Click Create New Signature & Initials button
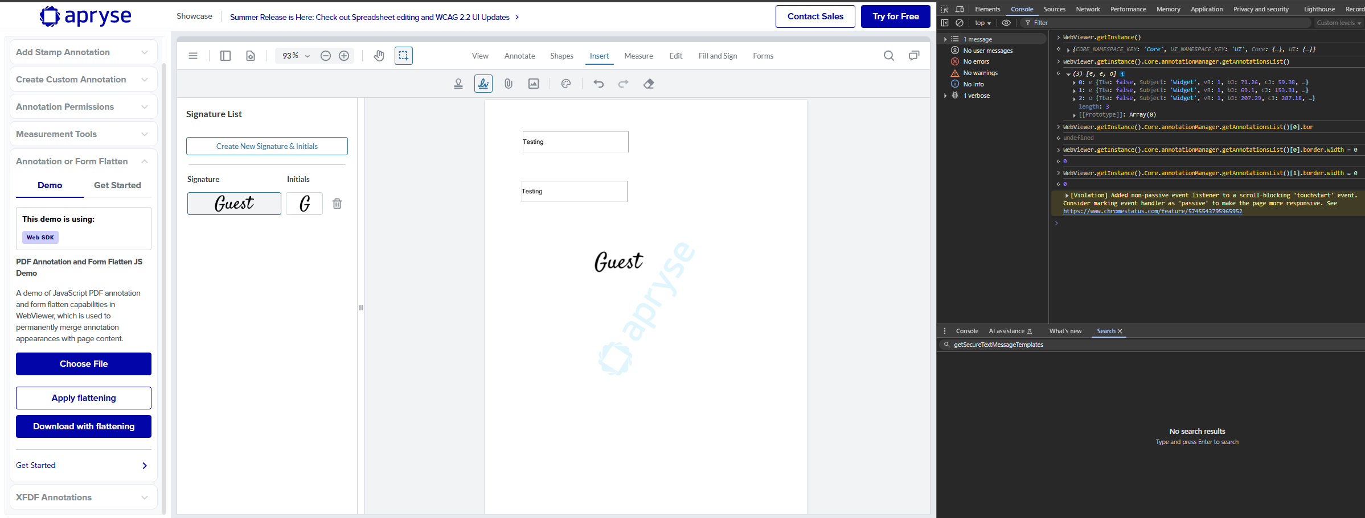1365x518 pixels. [x=267, y=146]
